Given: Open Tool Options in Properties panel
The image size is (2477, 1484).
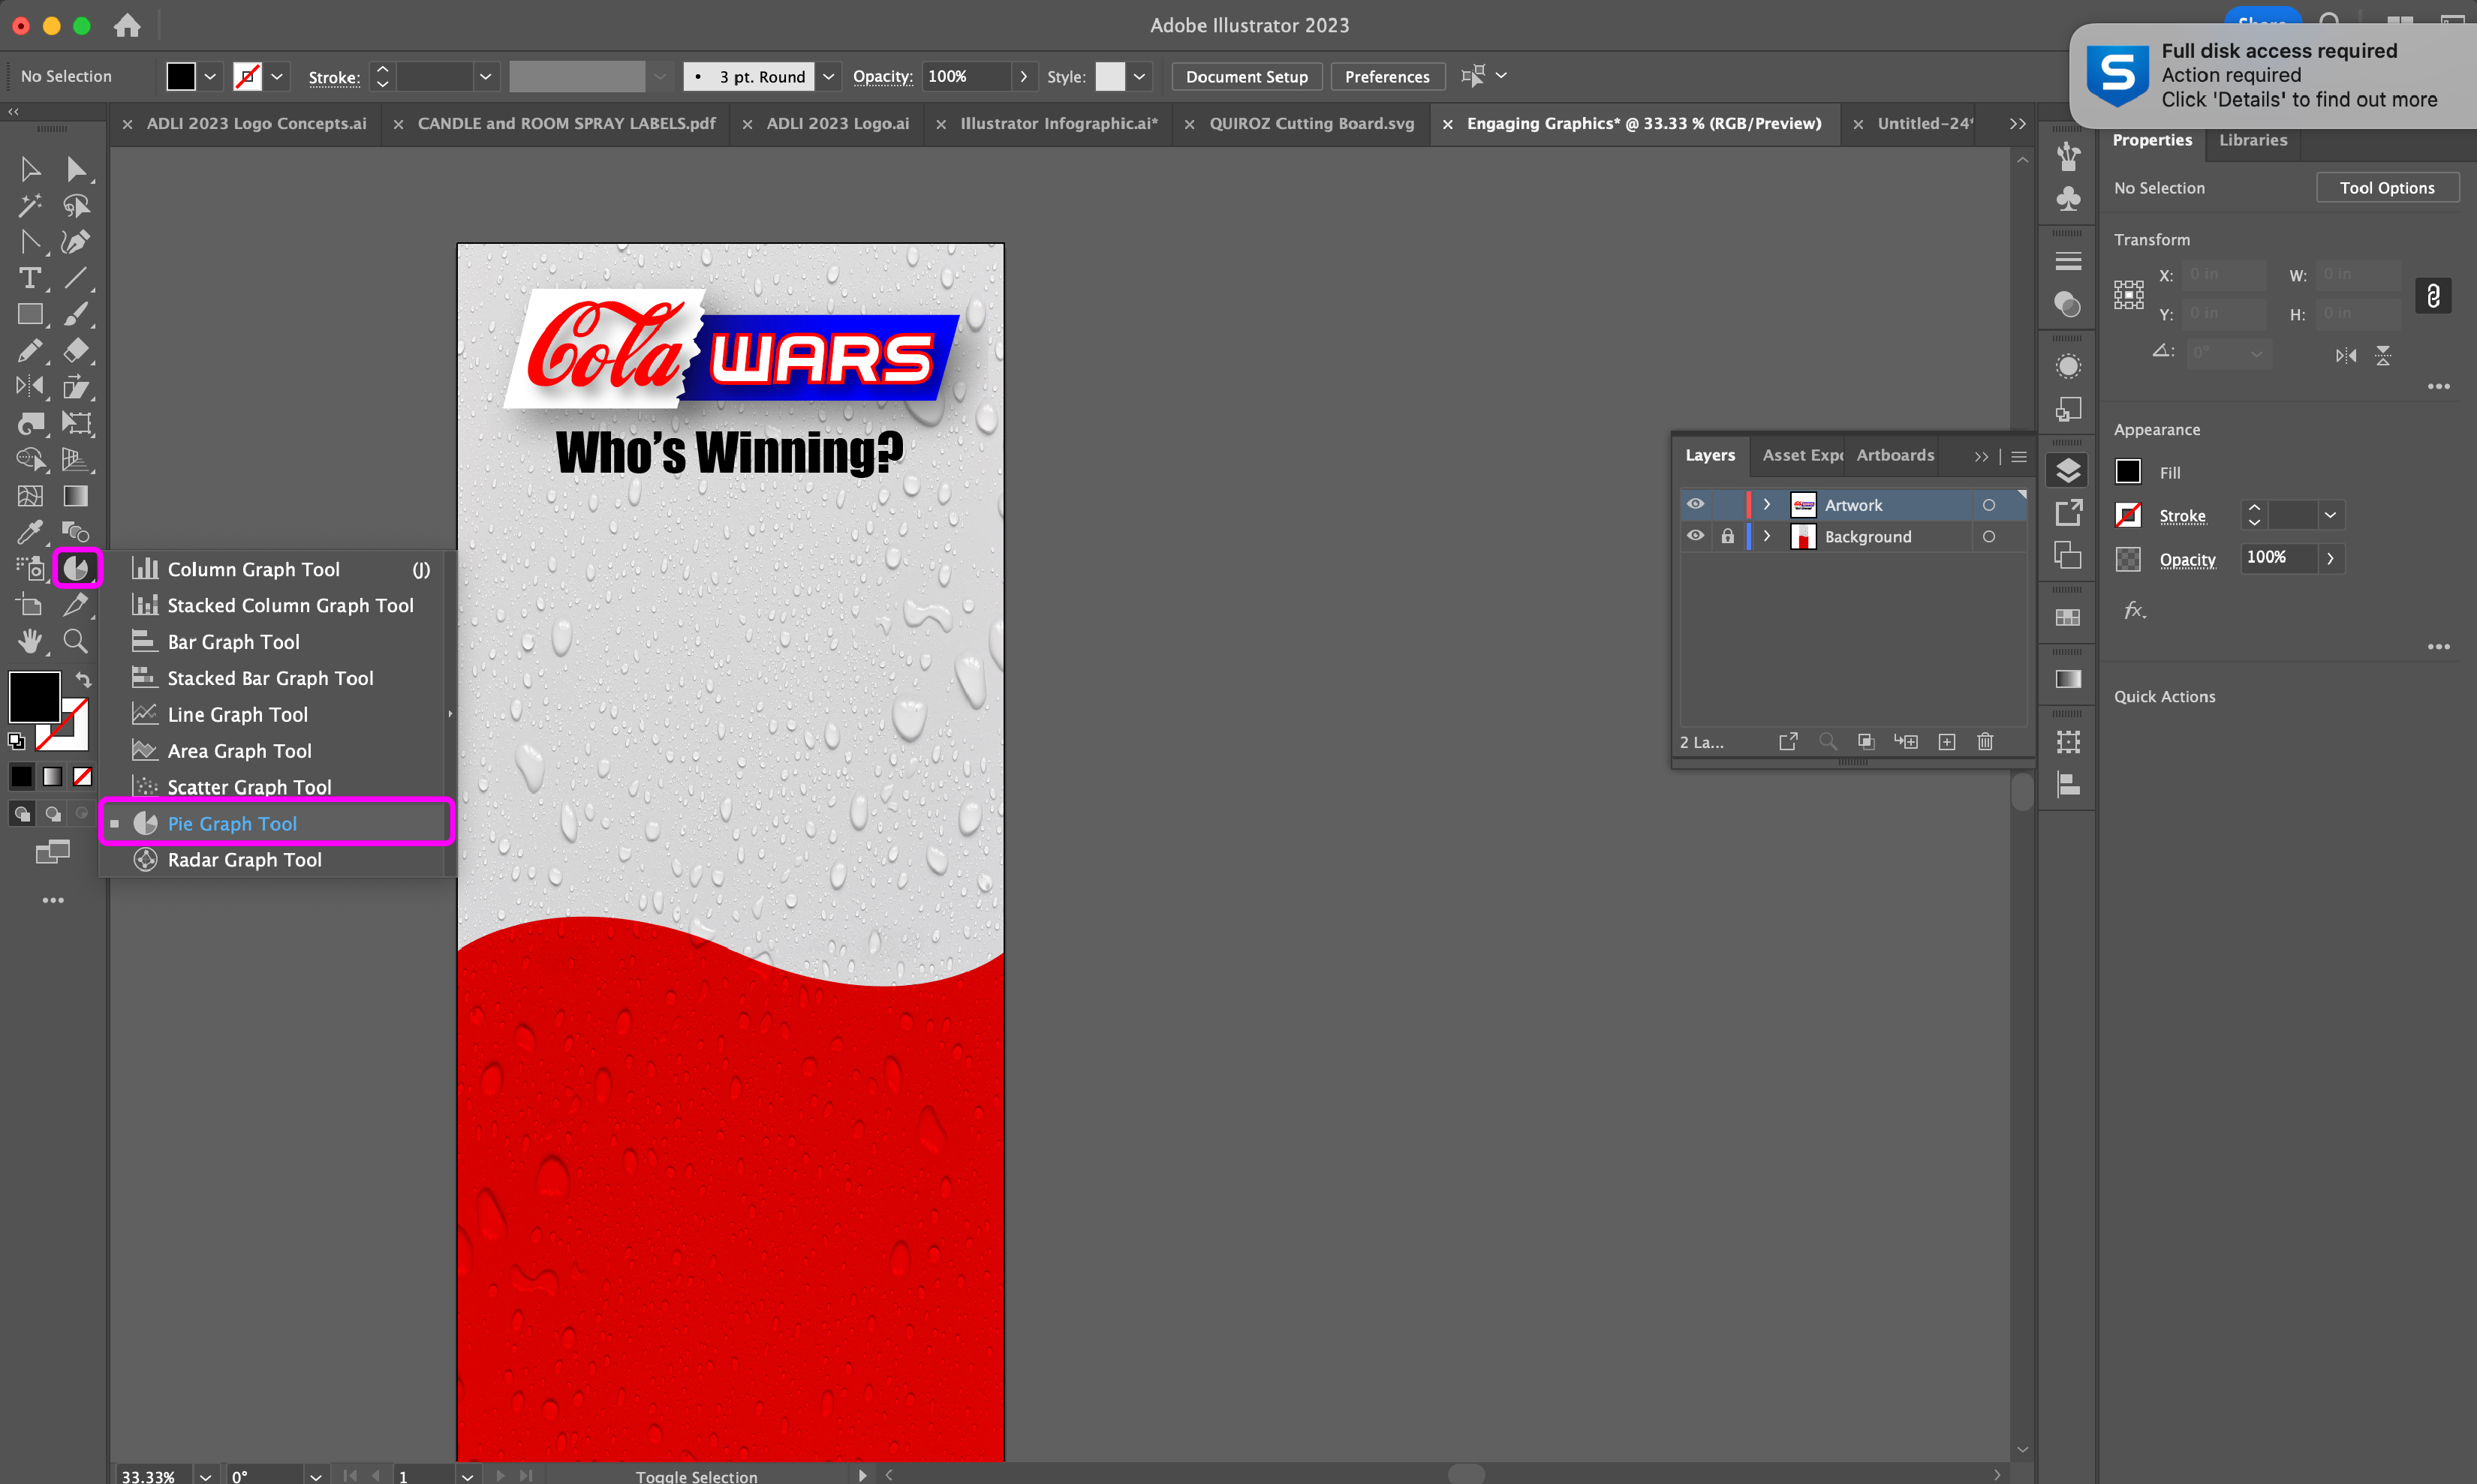Looking at the screenshot, I should [2387, 188].
